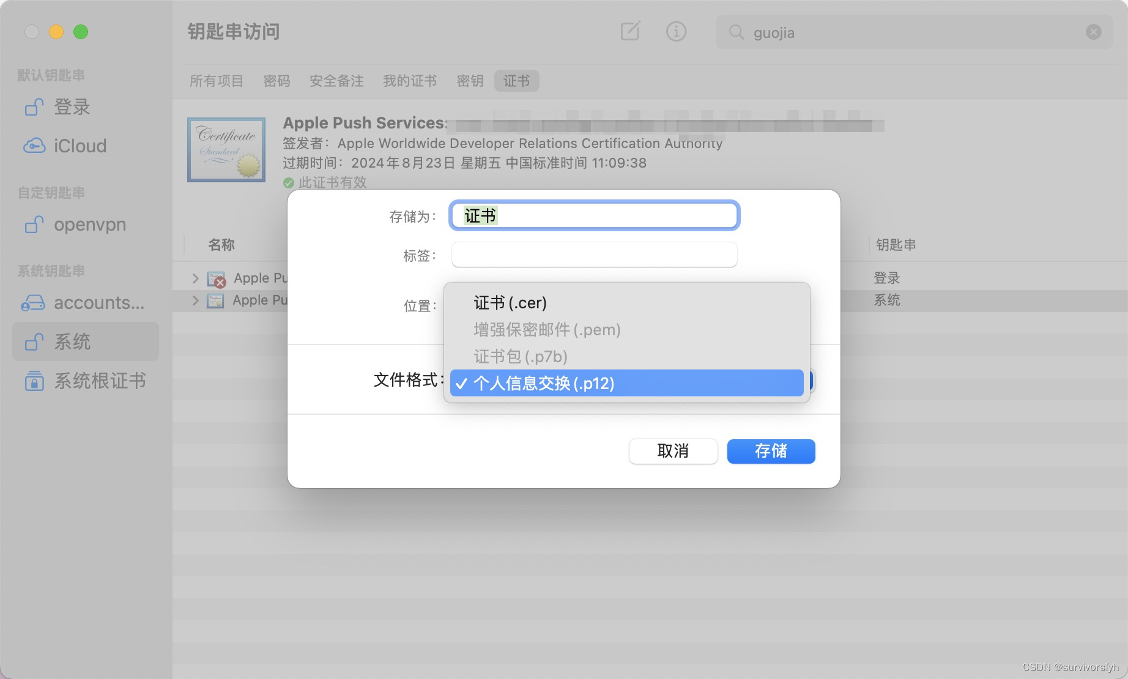
Task: Switch to the 我的证书 tab
Action: point(410,81)
